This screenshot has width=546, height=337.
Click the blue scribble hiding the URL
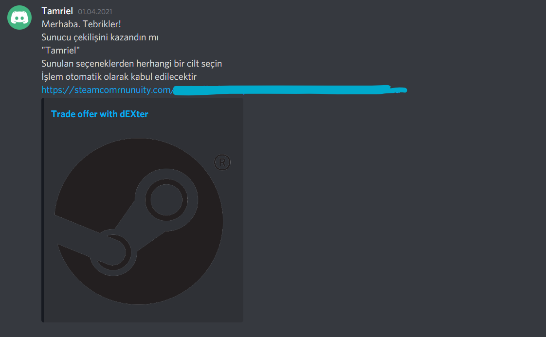[x=290, y=90]
